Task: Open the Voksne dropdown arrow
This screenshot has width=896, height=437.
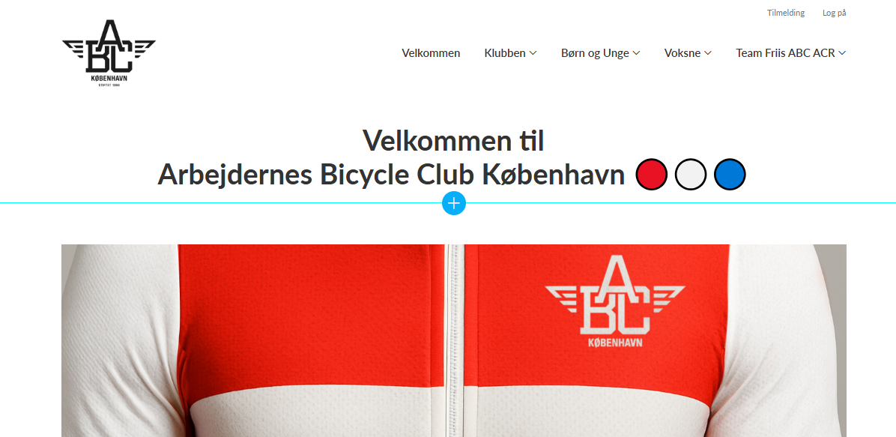Action: (707, 53)
